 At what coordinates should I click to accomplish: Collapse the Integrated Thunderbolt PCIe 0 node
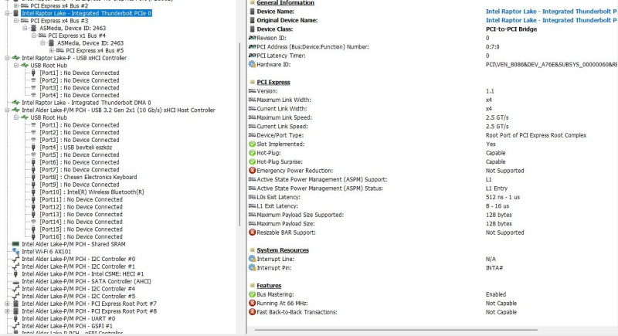pyautogui.click(x=7, y=13)
